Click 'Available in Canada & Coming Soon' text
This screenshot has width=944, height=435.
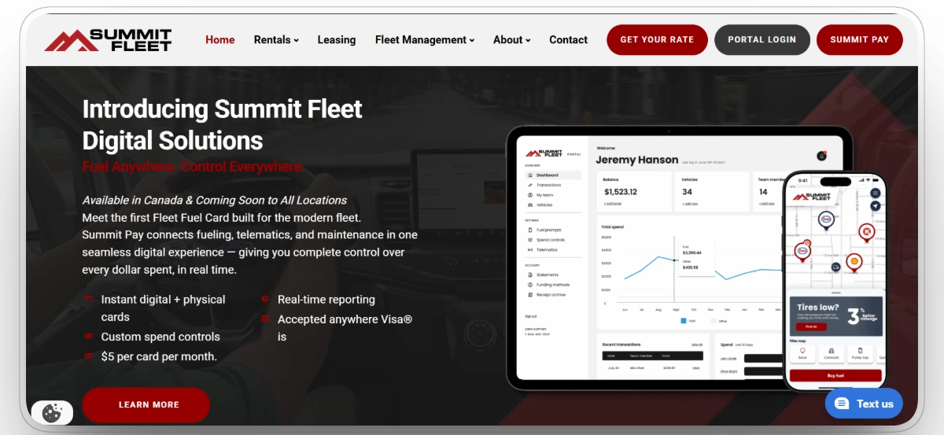click(x=215, y=200)
